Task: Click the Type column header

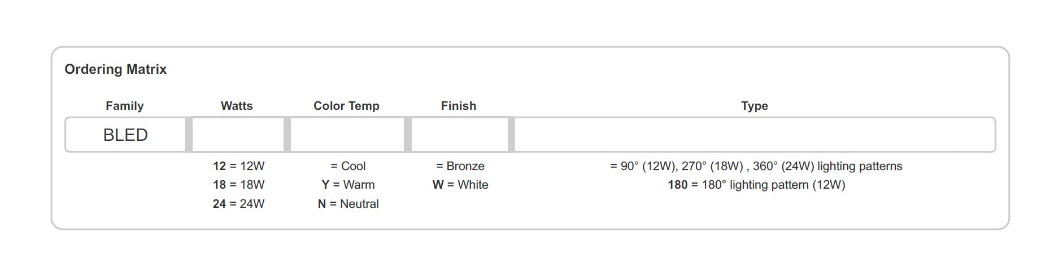Action: [754, 106]
